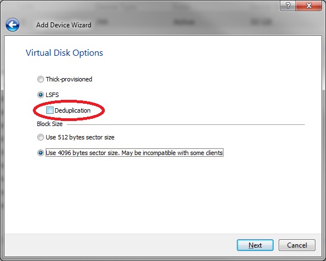The width and height of the screenshot is (326, 261).
Task: Continue with the Next button
Action: click(x=255, y=245)
